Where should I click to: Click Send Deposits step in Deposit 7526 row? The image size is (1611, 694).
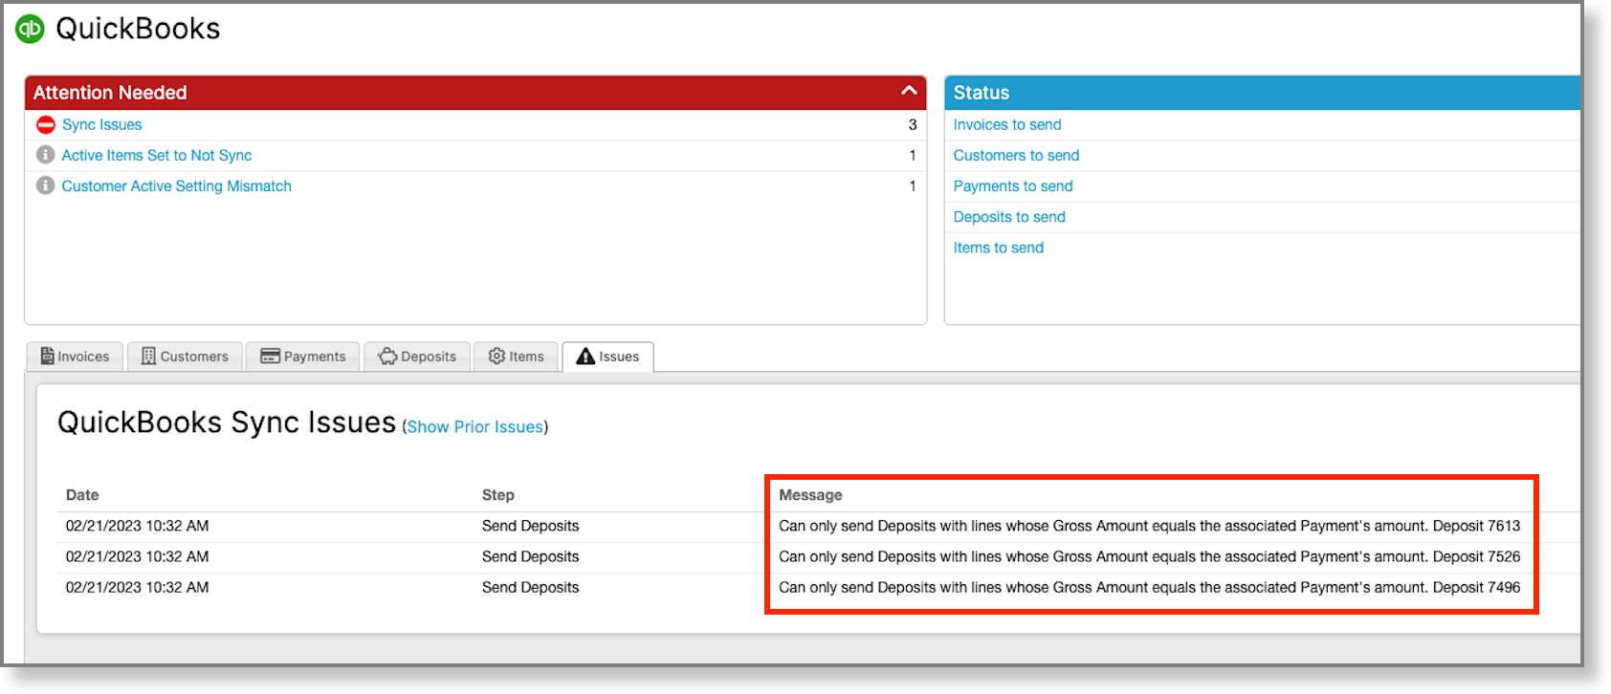[531, 556]
